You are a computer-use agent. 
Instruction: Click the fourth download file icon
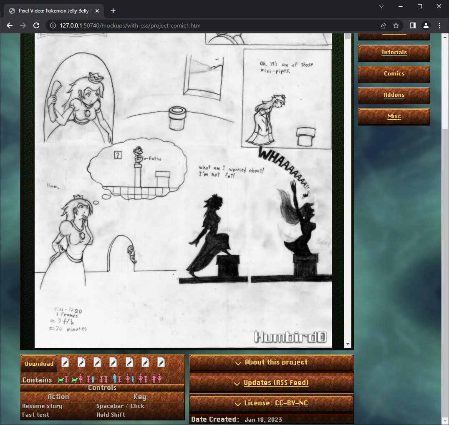coord(113,362)
